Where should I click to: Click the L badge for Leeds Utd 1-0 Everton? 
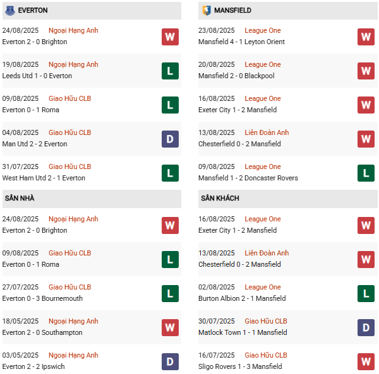(170, 71)
